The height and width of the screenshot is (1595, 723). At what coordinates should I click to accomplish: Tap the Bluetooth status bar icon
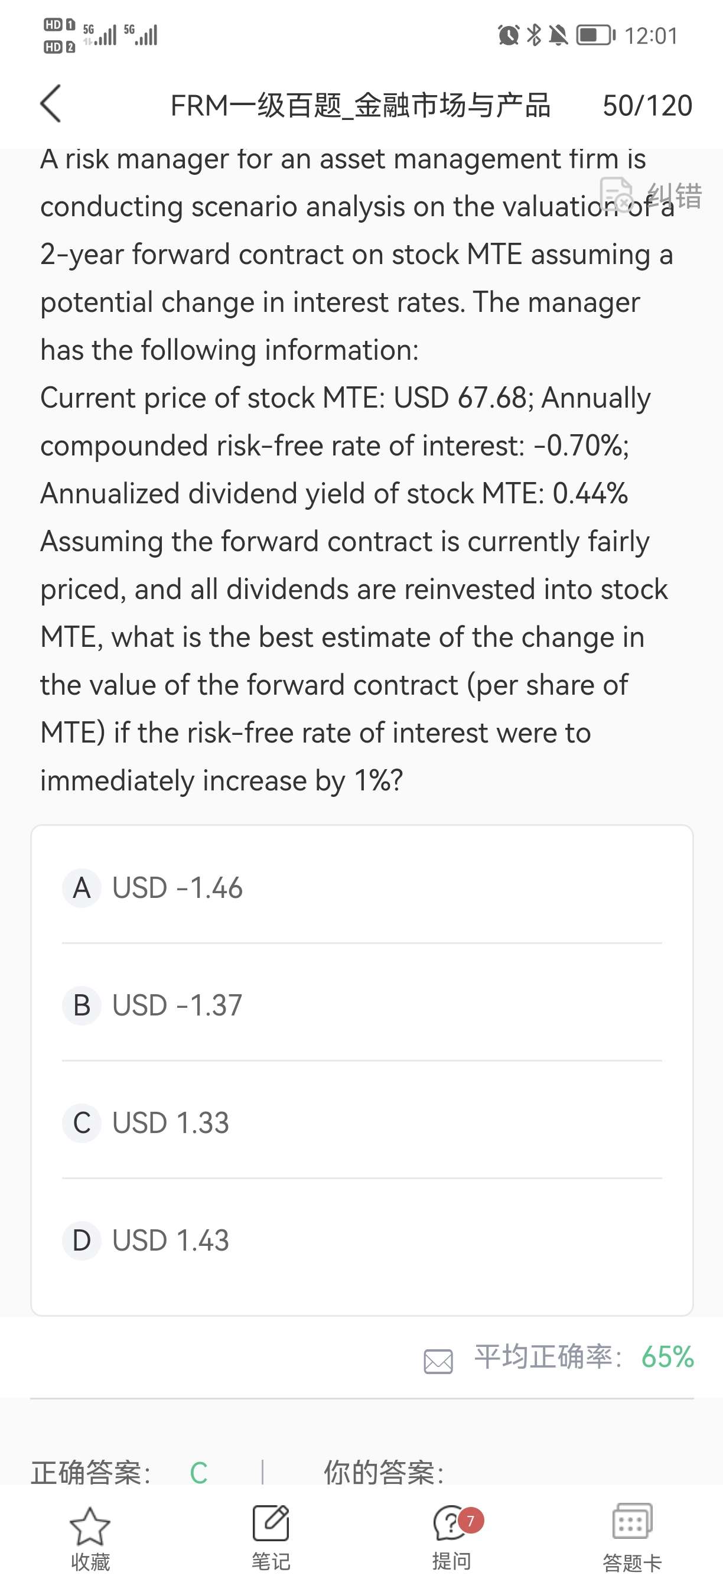[x=533, y=35]
